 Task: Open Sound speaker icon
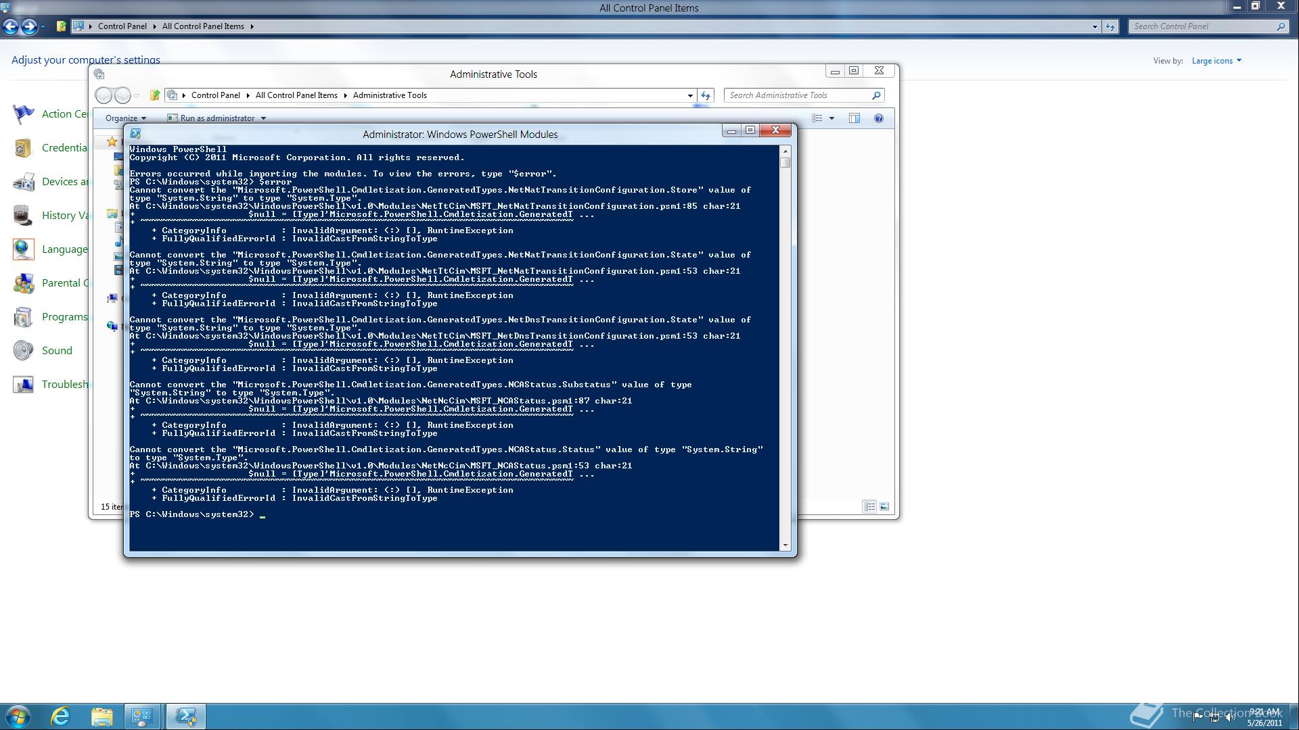pyautogui.click(x=23, y=351)
